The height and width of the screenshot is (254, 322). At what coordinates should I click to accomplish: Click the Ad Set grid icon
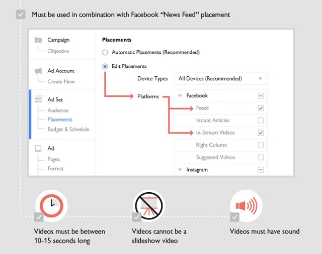point(38,99)
